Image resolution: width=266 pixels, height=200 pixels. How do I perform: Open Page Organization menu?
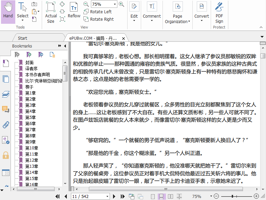177,13
